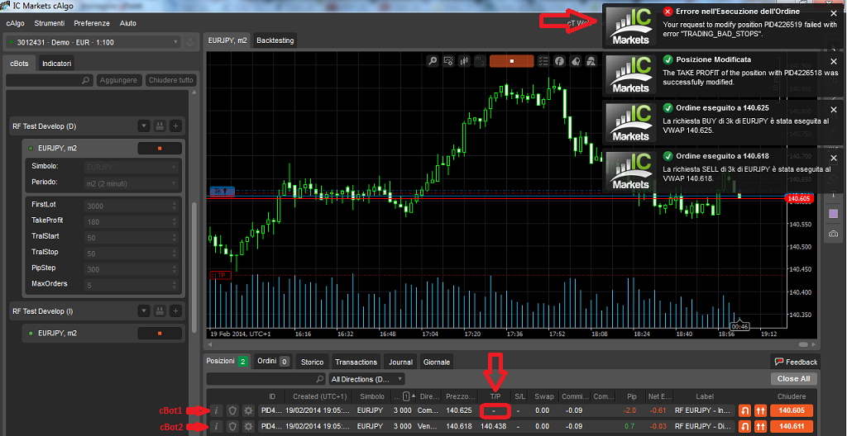Click the build icon for RF Test Develop (I)
Viewport: 847px width, 436px height.
160,310
